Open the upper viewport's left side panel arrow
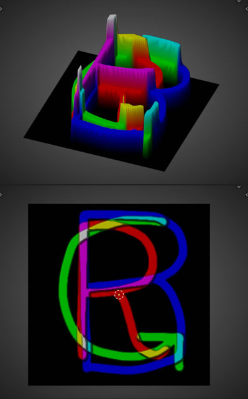This screenshot has height=399, width=248. tap(1, 9)
